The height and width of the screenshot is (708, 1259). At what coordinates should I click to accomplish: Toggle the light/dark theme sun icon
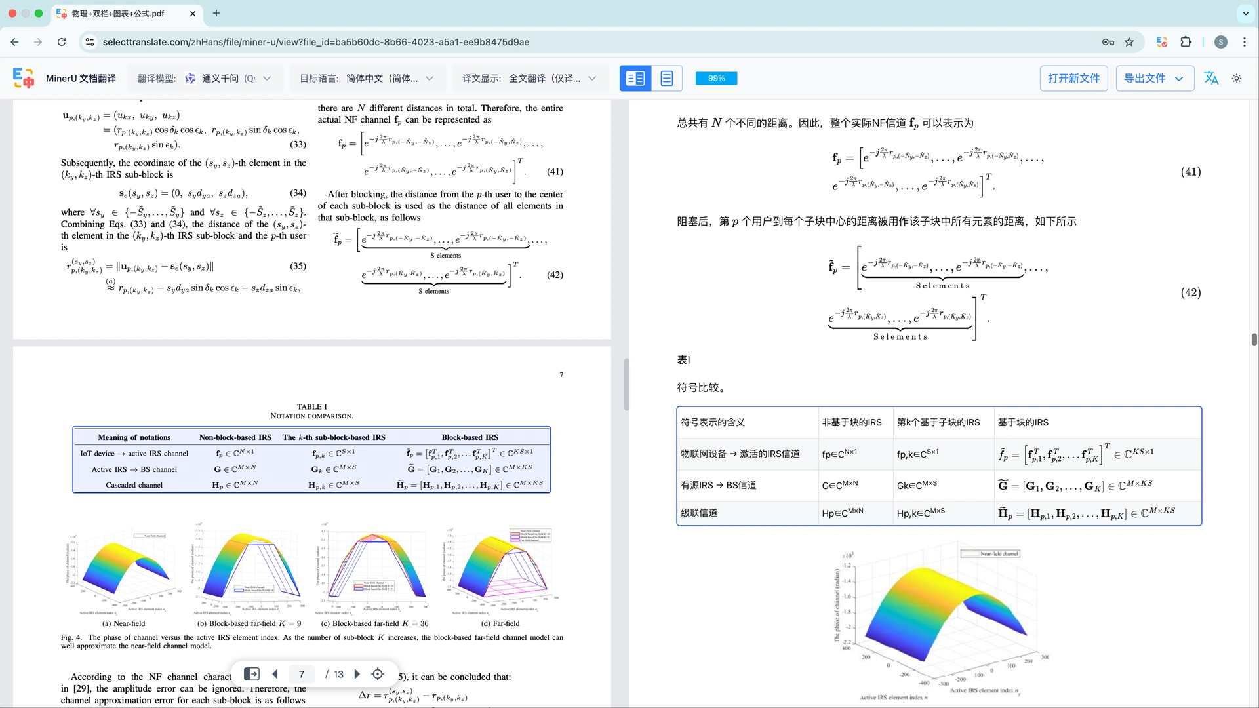pos(1237,79)
